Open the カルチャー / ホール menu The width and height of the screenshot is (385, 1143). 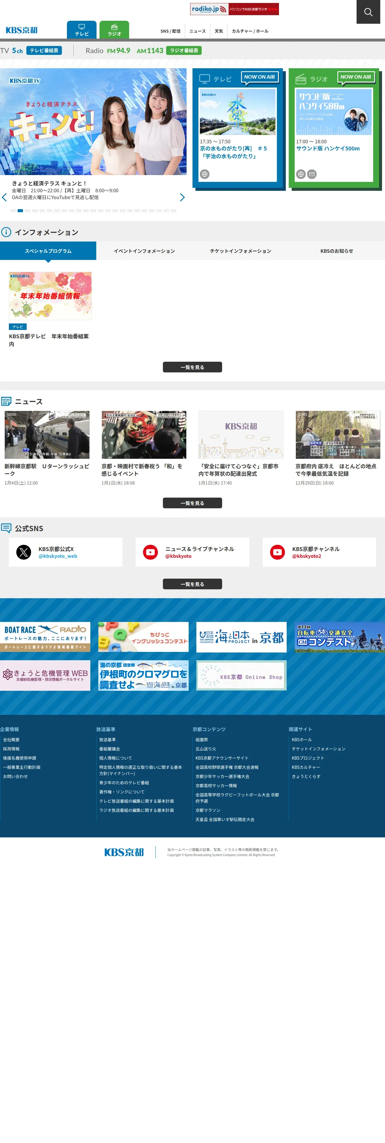250,31
